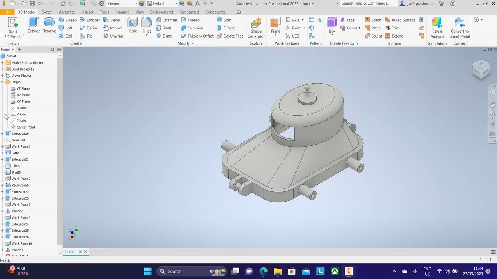The height and width of the screenshot is (279, 497).
Task: Expand the Solid Bodies(1) node
Action: pyautogui.click(x=2, y=69)
